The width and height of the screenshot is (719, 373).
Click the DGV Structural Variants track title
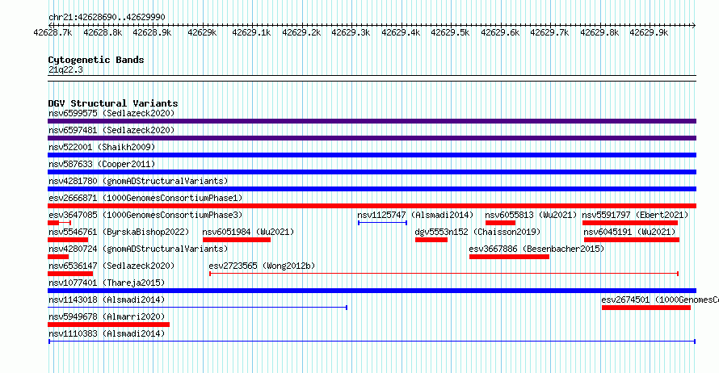(113, 103)
